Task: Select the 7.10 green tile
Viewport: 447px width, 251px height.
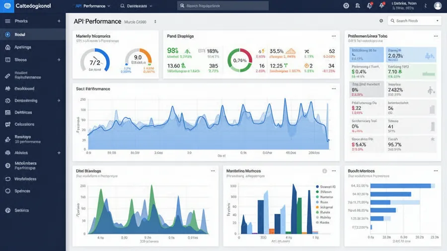Action: [x=411, y=72]
